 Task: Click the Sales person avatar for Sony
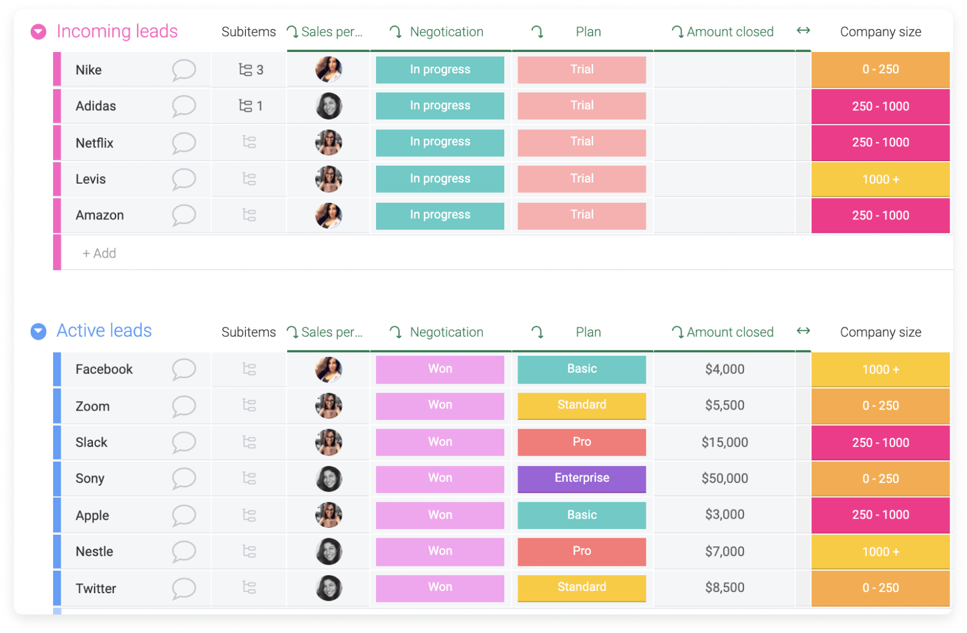[x=329, y=479]
